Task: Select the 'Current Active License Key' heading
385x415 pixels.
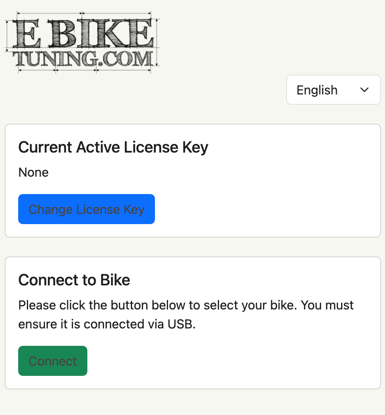Action: (x=113, y=147)
